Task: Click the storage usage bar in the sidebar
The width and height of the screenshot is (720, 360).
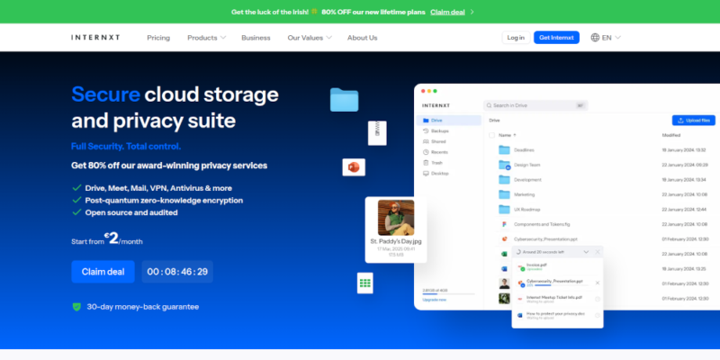Action: 448,294
